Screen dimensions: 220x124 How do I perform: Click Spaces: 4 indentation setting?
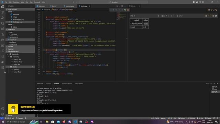[x=164, y=118]
